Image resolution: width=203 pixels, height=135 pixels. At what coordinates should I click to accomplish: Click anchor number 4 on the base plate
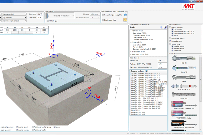[x=75, y=74]
